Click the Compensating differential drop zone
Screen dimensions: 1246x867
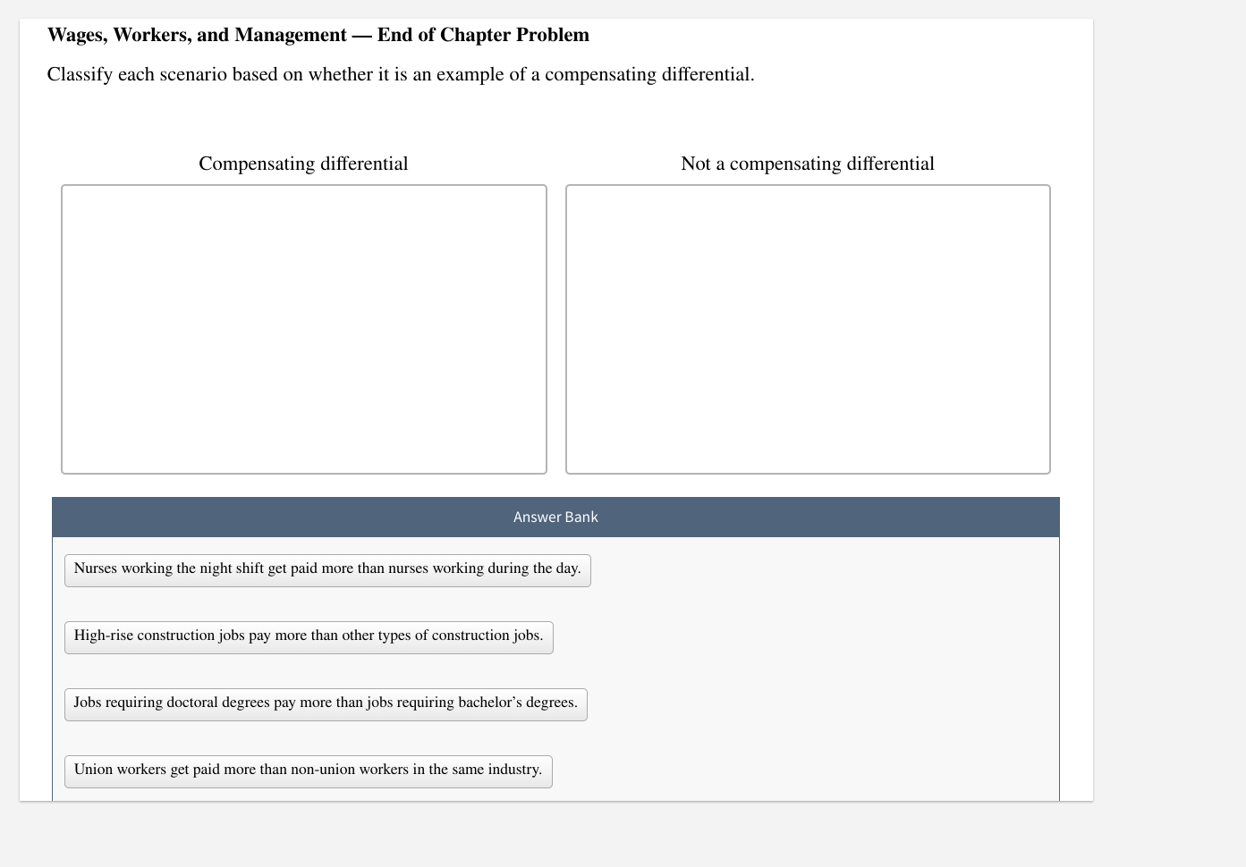(x=303, y=329)
